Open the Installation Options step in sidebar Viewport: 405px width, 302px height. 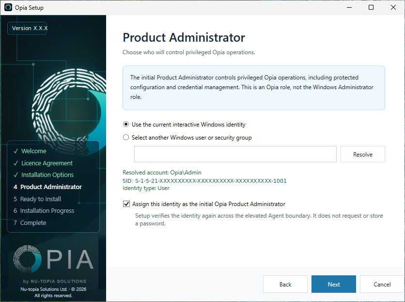[47, 175]
